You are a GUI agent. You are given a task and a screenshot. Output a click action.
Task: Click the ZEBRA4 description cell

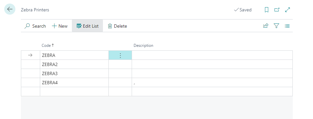(x=212, y=83)
